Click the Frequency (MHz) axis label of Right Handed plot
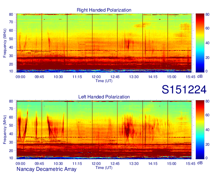The width and height of the screenshot is (213, 173). (x=5, y=43)
